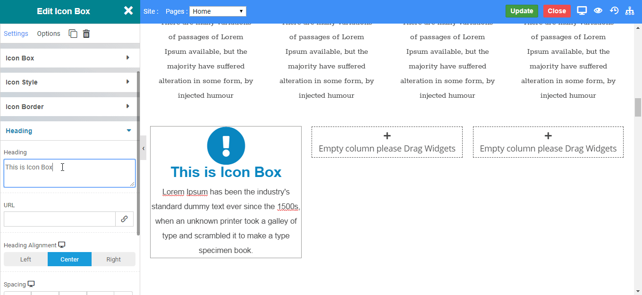Switch to desktop preview icon

point(582,10)
